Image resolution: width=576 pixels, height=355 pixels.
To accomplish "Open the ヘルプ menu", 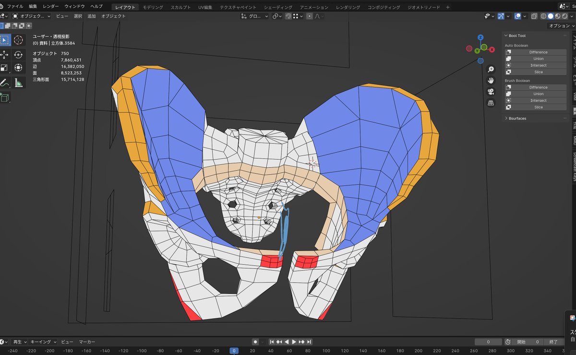I will pyautogui.click(x=96, y=7).
